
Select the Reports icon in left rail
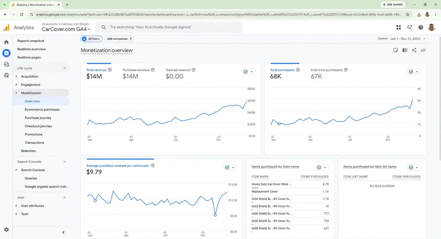[7, 53]
